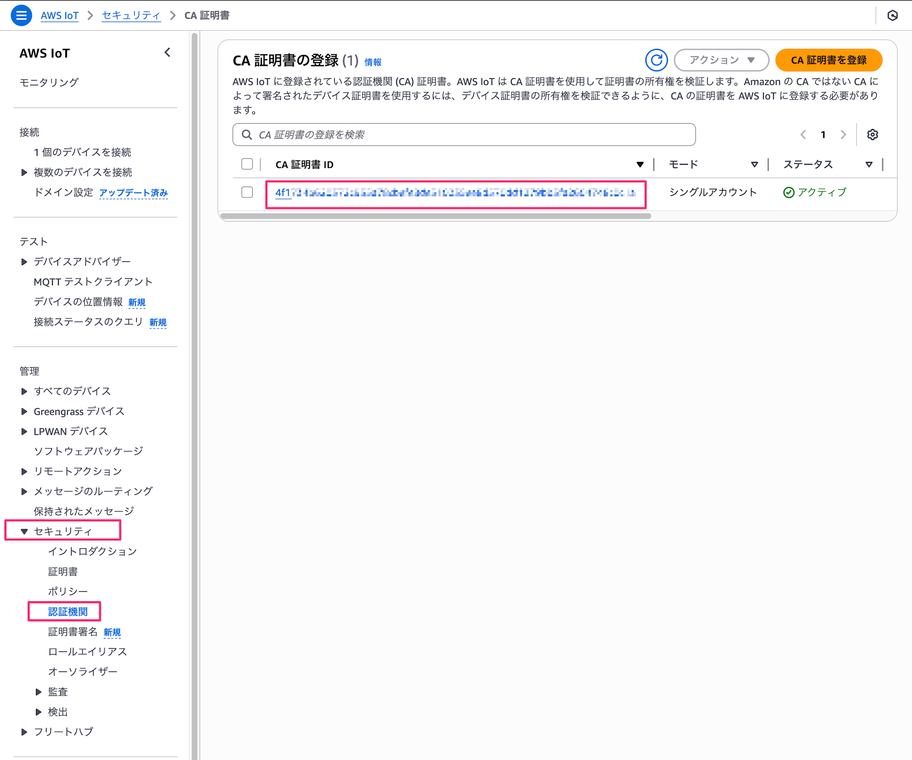Select the 4f1 certificate row checkbox
Viewport: 912px width, 760px height.
[247, 192]
